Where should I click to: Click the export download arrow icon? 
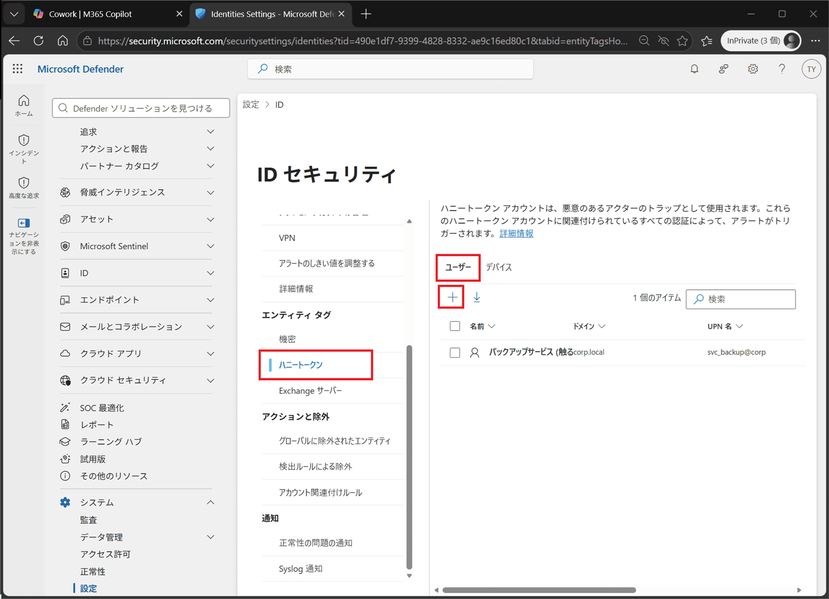[477, 298]
